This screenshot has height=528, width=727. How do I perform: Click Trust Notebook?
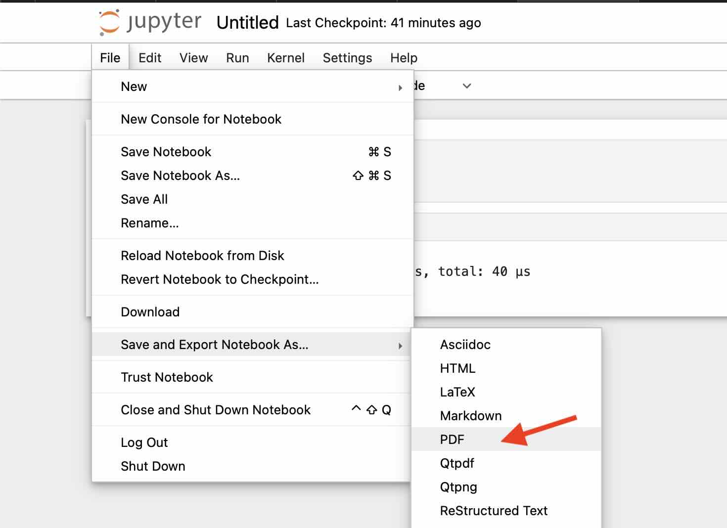[167, 377]
